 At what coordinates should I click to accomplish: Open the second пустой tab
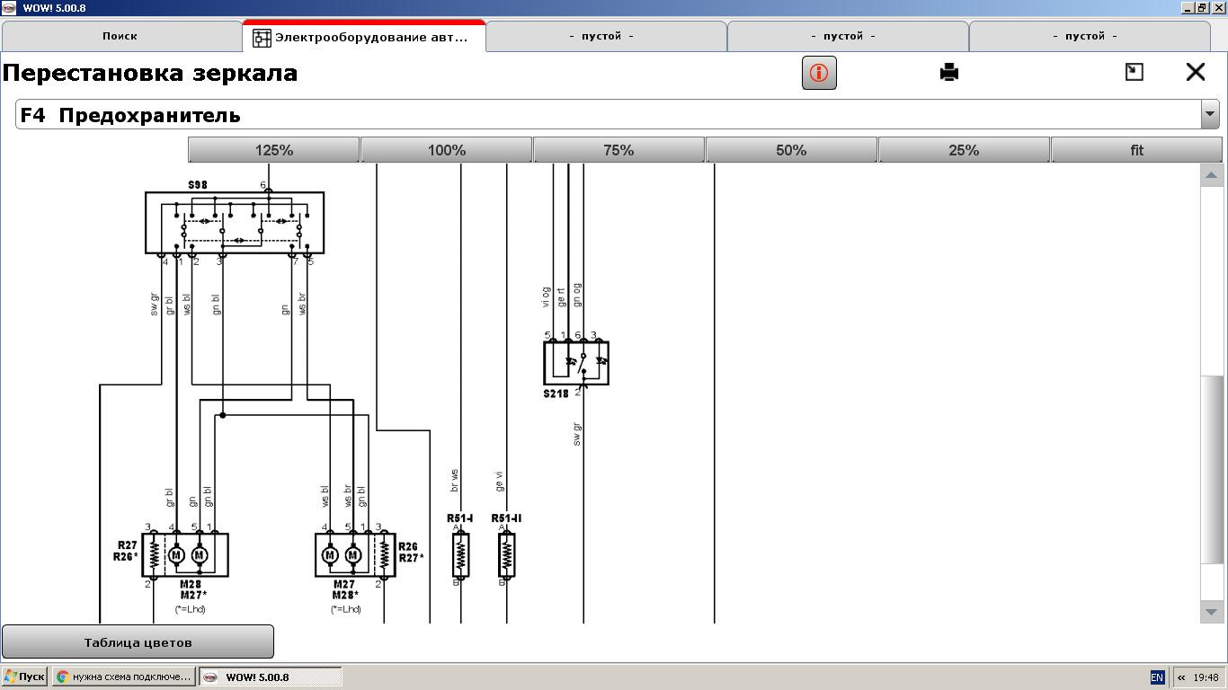click(x=847, y=36)
